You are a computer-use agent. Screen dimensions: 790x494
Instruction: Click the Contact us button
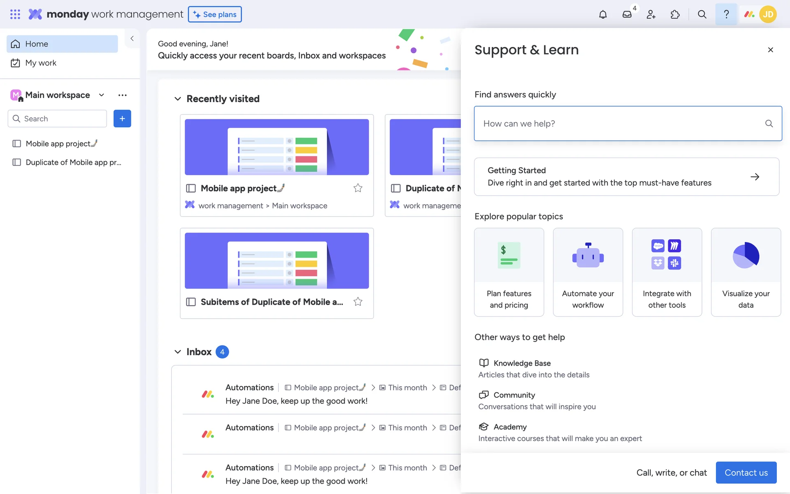(x=746, y=473)
